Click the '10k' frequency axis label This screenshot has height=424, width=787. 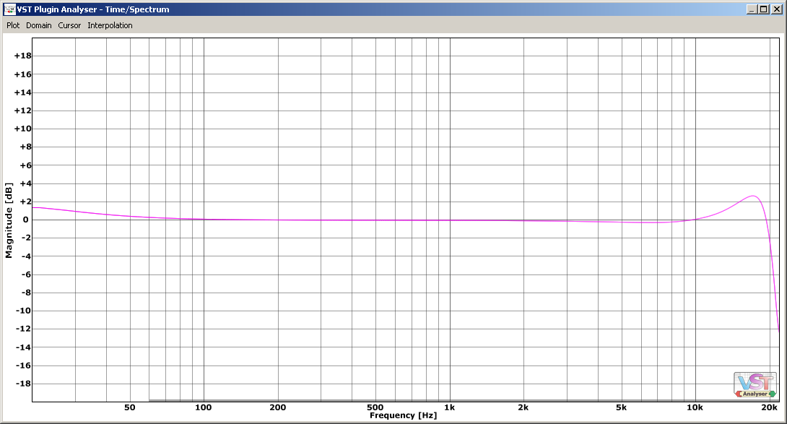click(x=695, y=407)
